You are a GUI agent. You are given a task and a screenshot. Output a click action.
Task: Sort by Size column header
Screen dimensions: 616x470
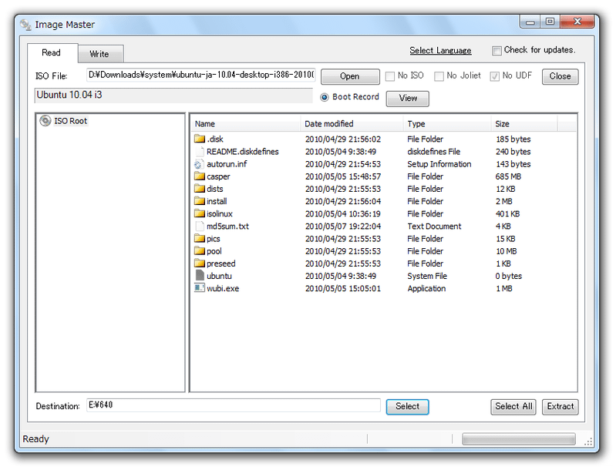(x=524, y=124)
